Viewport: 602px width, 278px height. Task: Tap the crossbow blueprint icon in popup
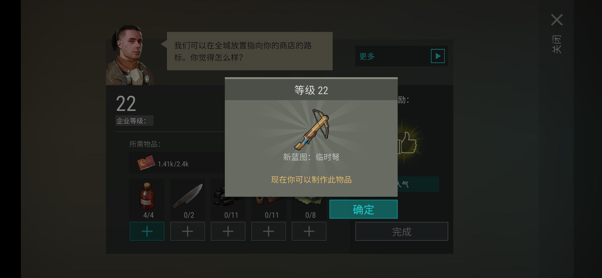pyautogui.click(x=312, y=129)
